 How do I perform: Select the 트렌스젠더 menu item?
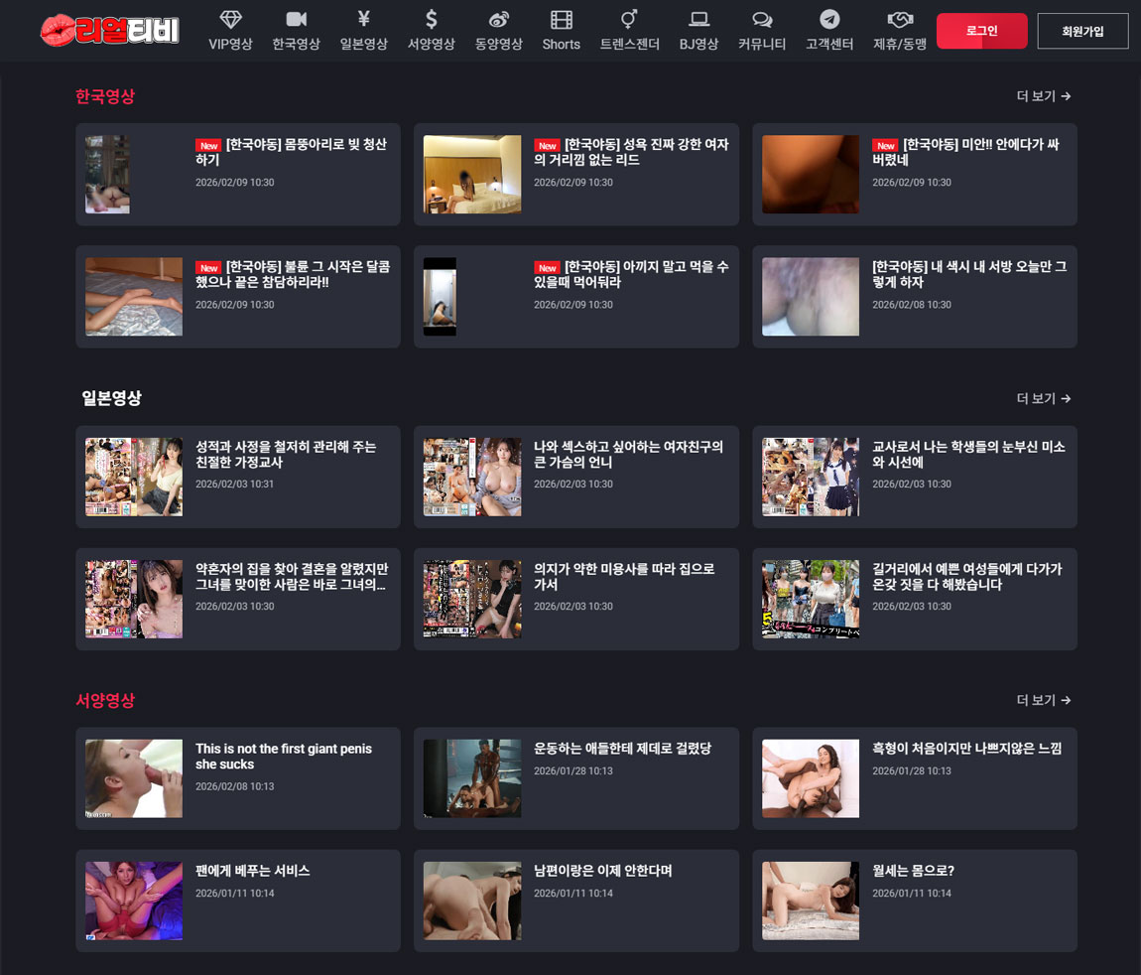coord(629,31)
